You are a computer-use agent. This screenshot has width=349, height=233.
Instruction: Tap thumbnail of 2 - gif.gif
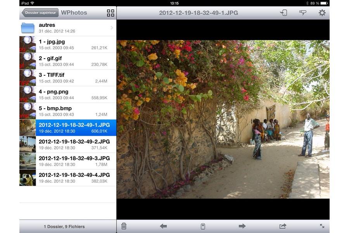click(x=28, y=61)
